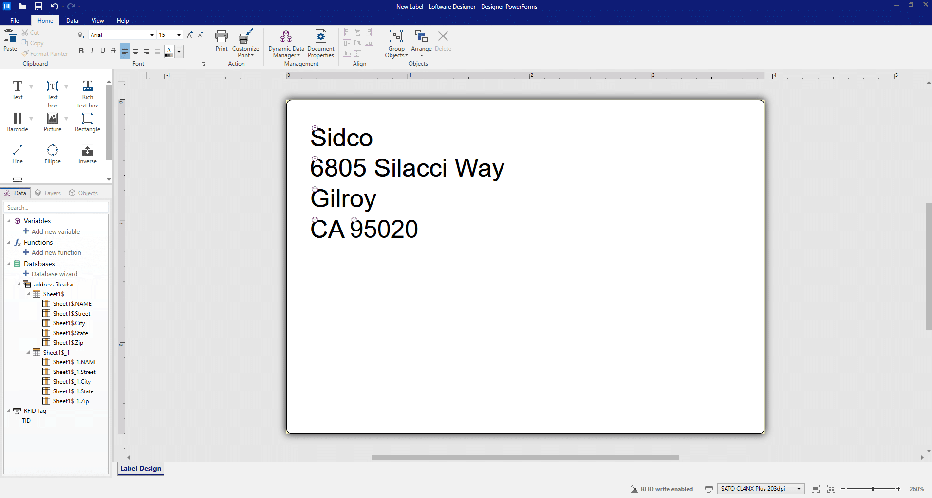Click inside the data Search field
Image resolution: width=932 pixels, height=498 pixels.
click(x=56, y=207)
